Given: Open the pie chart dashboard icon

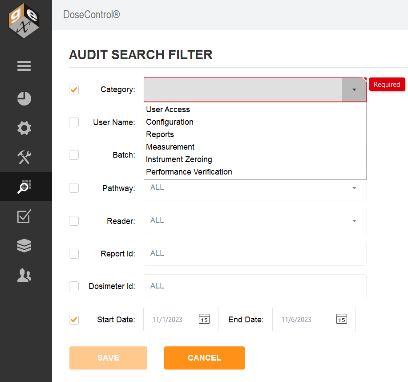Looking at the screenshot, I should 24,98.
